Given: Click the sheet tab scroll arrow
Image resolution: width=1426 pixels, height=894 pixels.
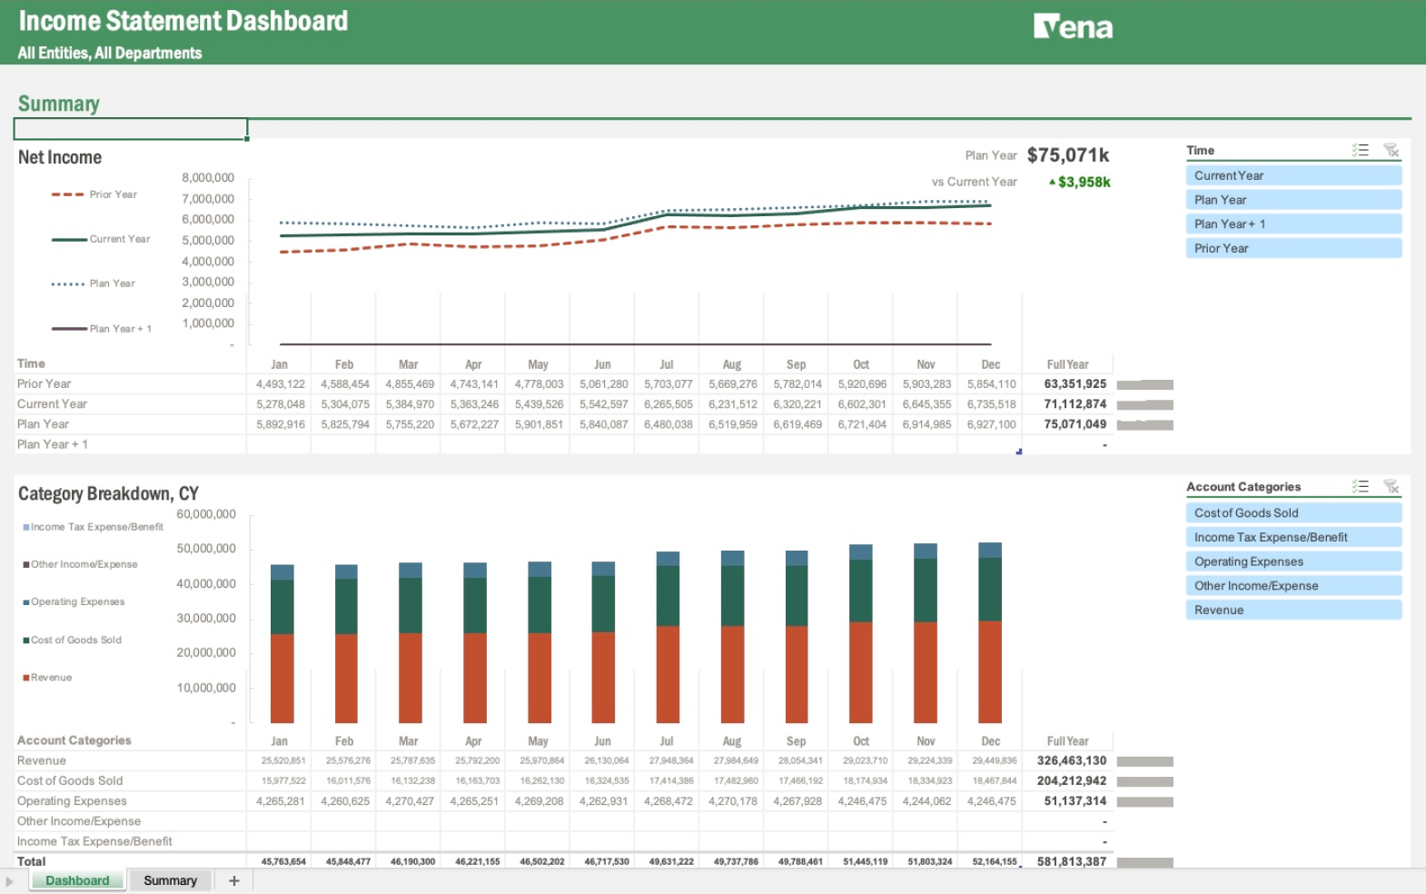Looking at the screenshot, I should coord(10,881).
